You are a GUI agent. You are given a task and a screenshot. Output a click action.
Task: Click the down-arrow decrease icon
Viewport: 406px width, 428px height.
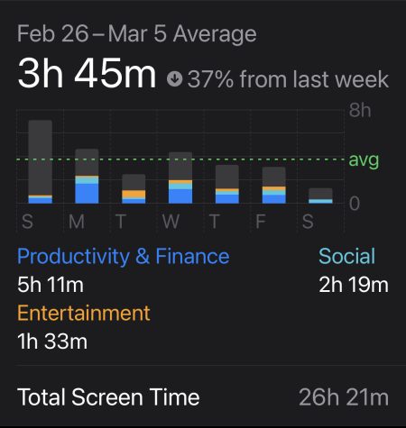click(175, 78)
